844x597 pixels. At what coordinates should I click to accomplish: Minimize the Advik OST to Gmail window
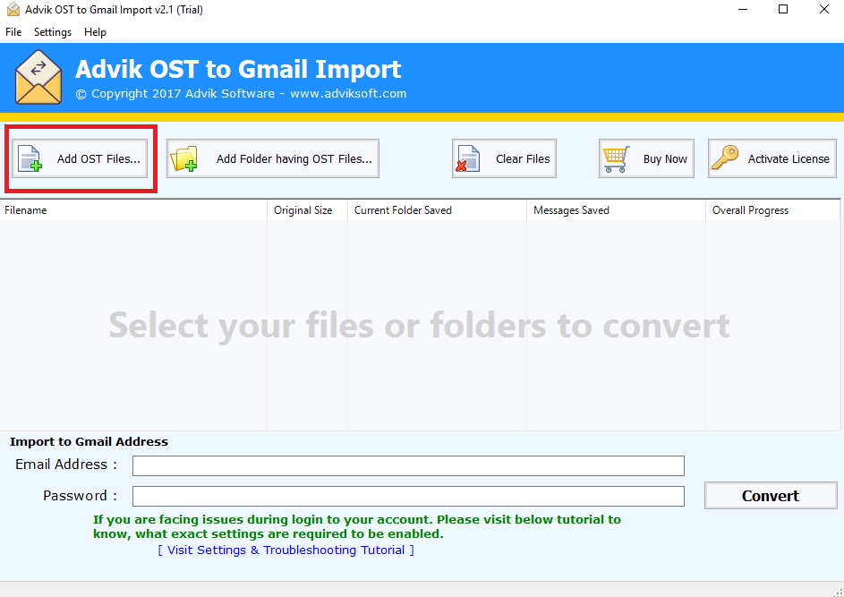point(743,10)
